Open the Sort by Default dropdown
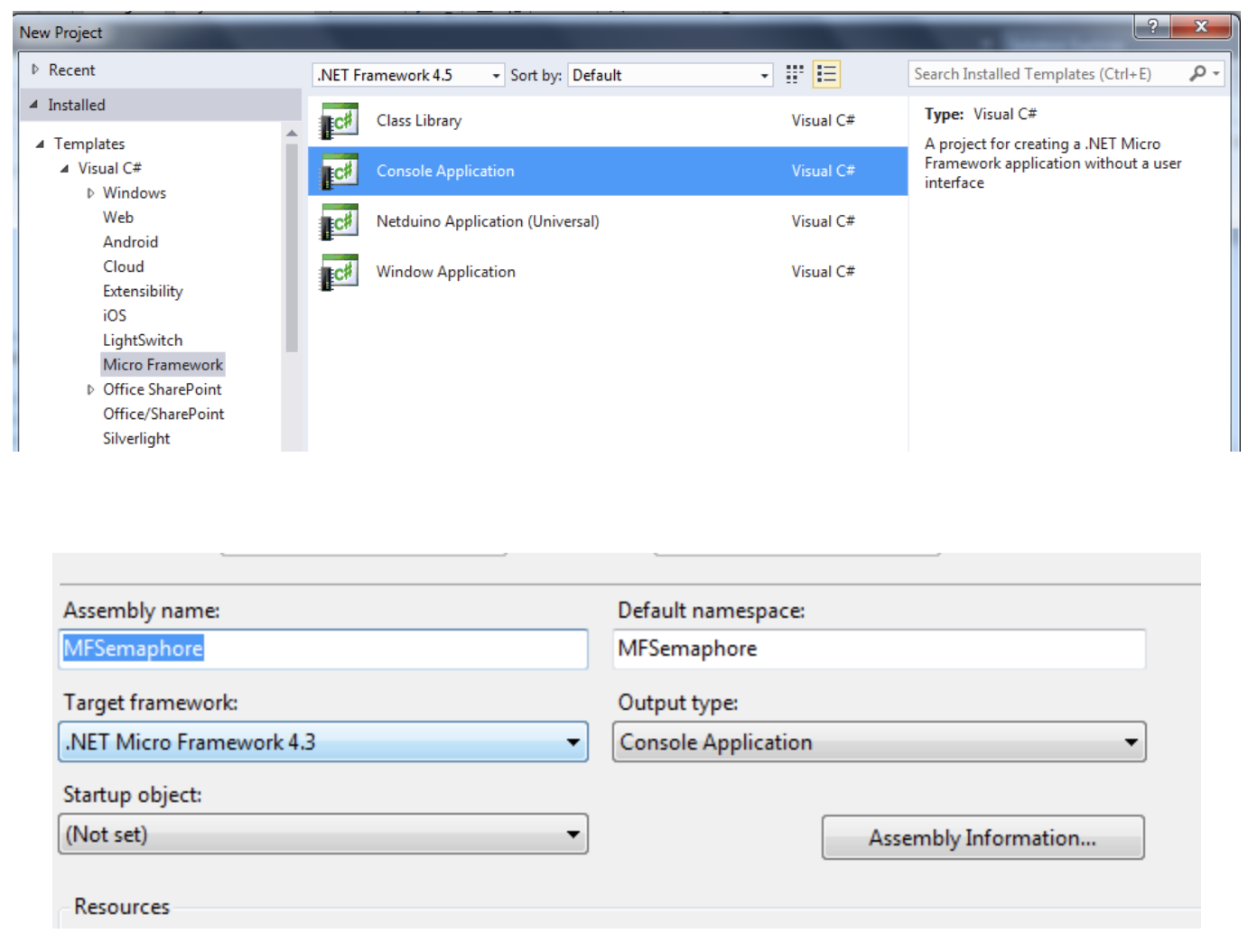This screenshot has height=943, width=1248. point(670,75)
